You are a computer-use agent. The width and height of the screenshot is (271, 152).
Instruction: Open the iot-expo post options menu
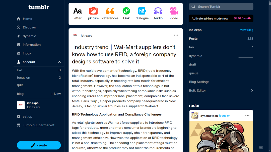coord(176,35)
